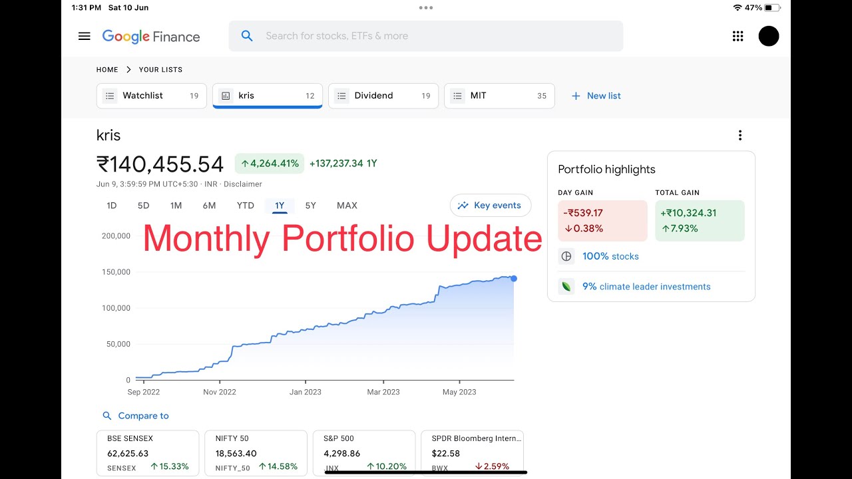Click the Compare to magnifier icon
Viewport: 852px width, 479px height.
107,416
